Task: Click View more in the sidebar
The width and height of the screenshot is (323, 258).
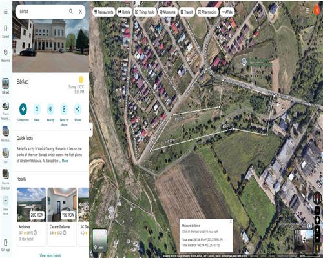Action: pyautogui.click(x=6, y=206)
